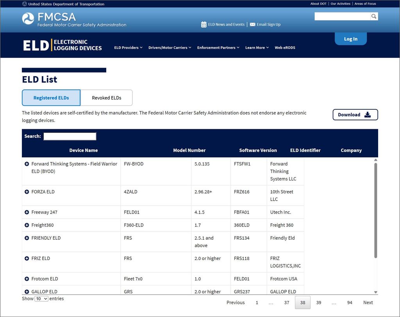This screenshot has width=400, height=317.
Task: Sort by Model Number column header
Action: tap(189, 150)
